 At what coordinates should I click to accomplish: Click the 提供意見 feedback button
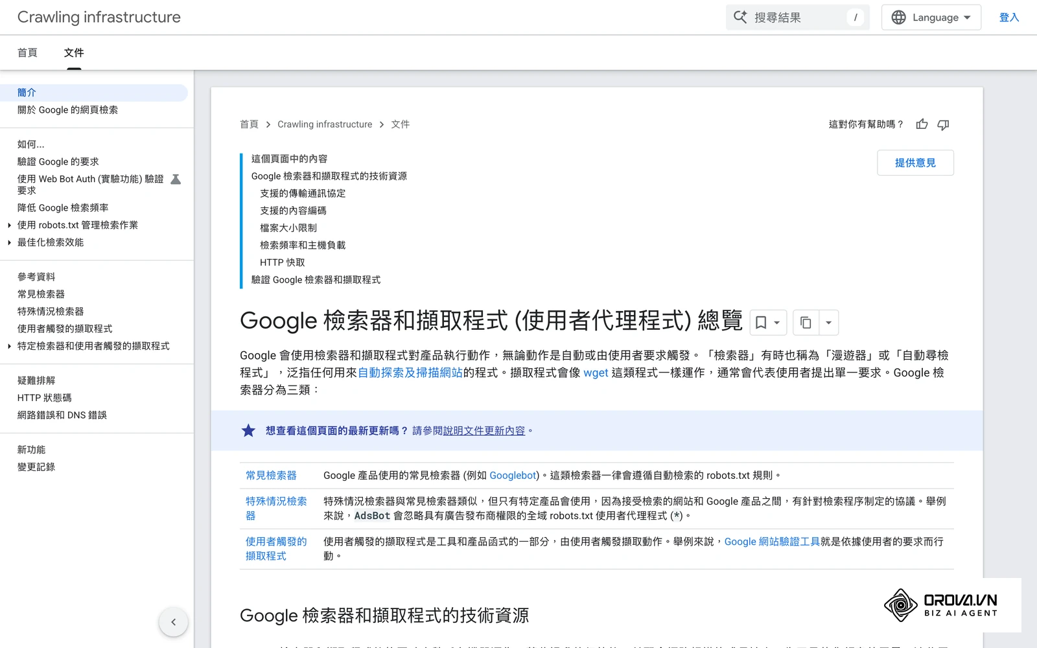(915, 163)
